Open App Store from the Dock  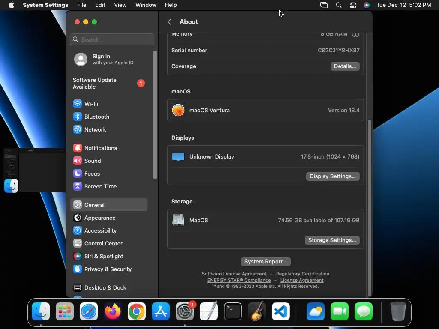pos(161,311)
